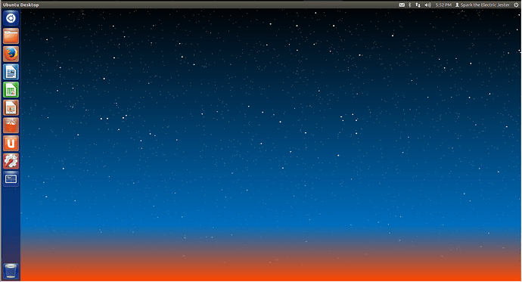Open the sound volume indicator
This screenshot has height=282, width=522.
coord(427,5)
